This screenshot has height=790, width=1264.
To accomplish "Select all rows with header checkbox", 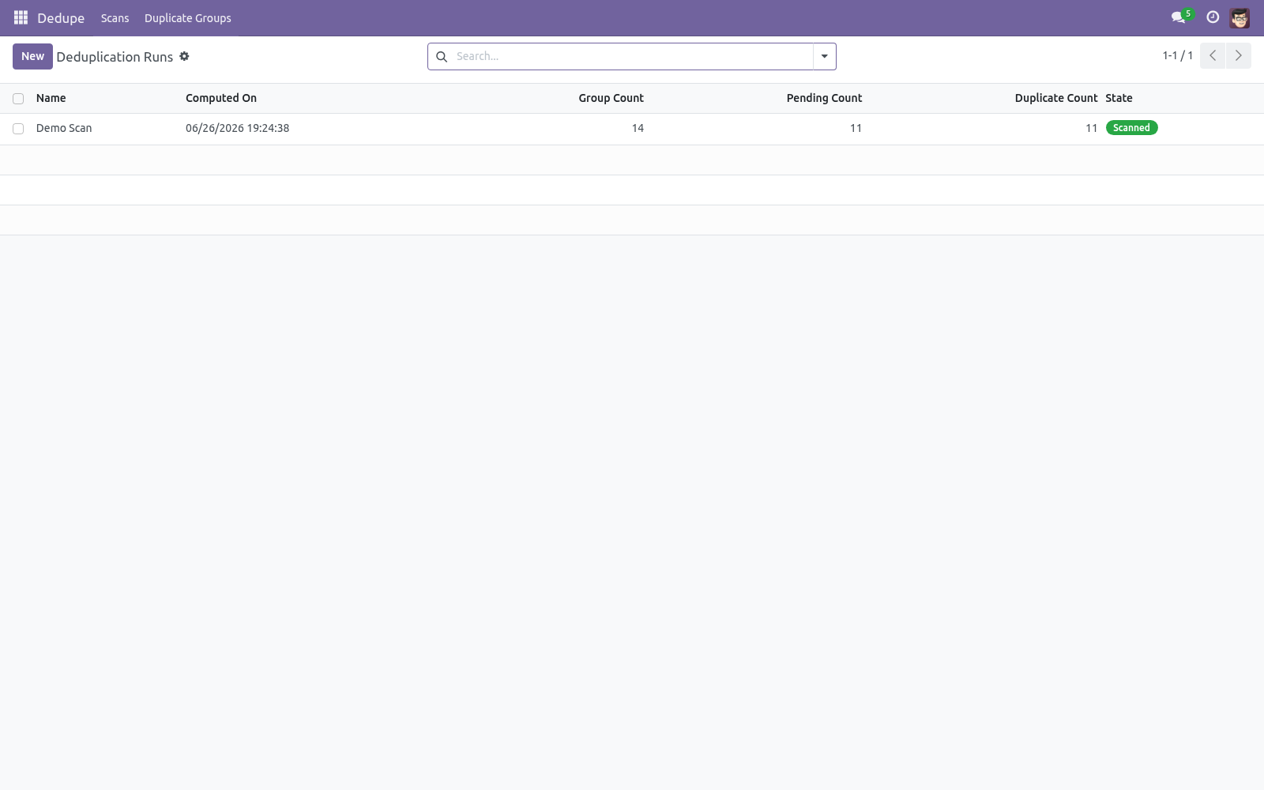I will click(18, 99).
